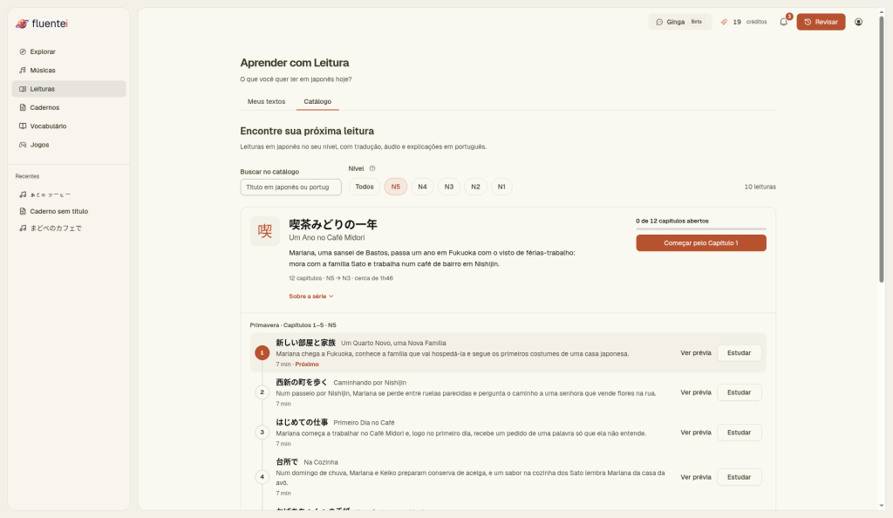The width and height of the screenshot is (893, 518).
Task: Click the Cadernos notebook icon
Action: pyautogui.click(x=23, y=107)
